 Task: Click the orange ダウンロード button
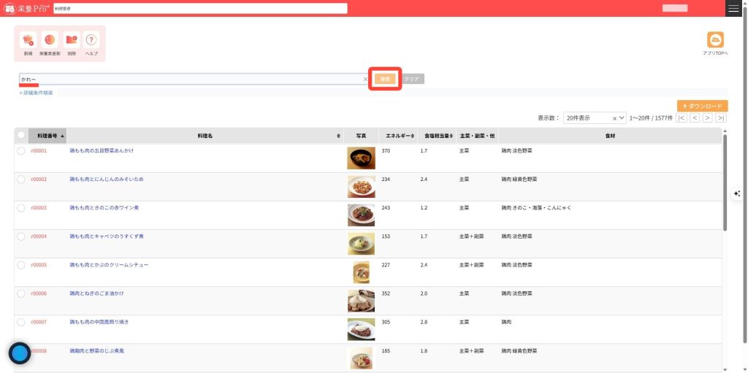pos(702,106)
